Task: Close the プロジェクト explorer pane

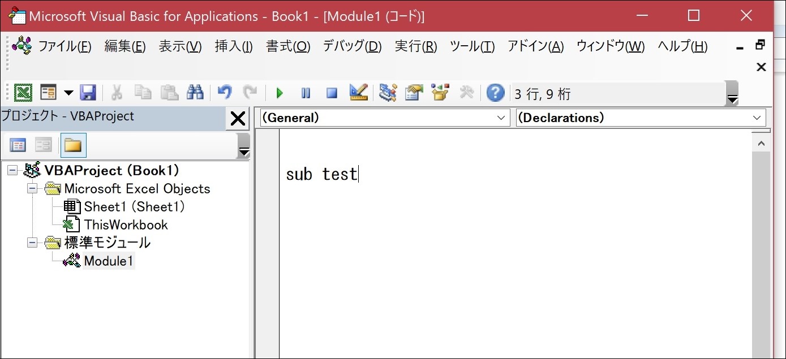Action: (x=238, y=118)
